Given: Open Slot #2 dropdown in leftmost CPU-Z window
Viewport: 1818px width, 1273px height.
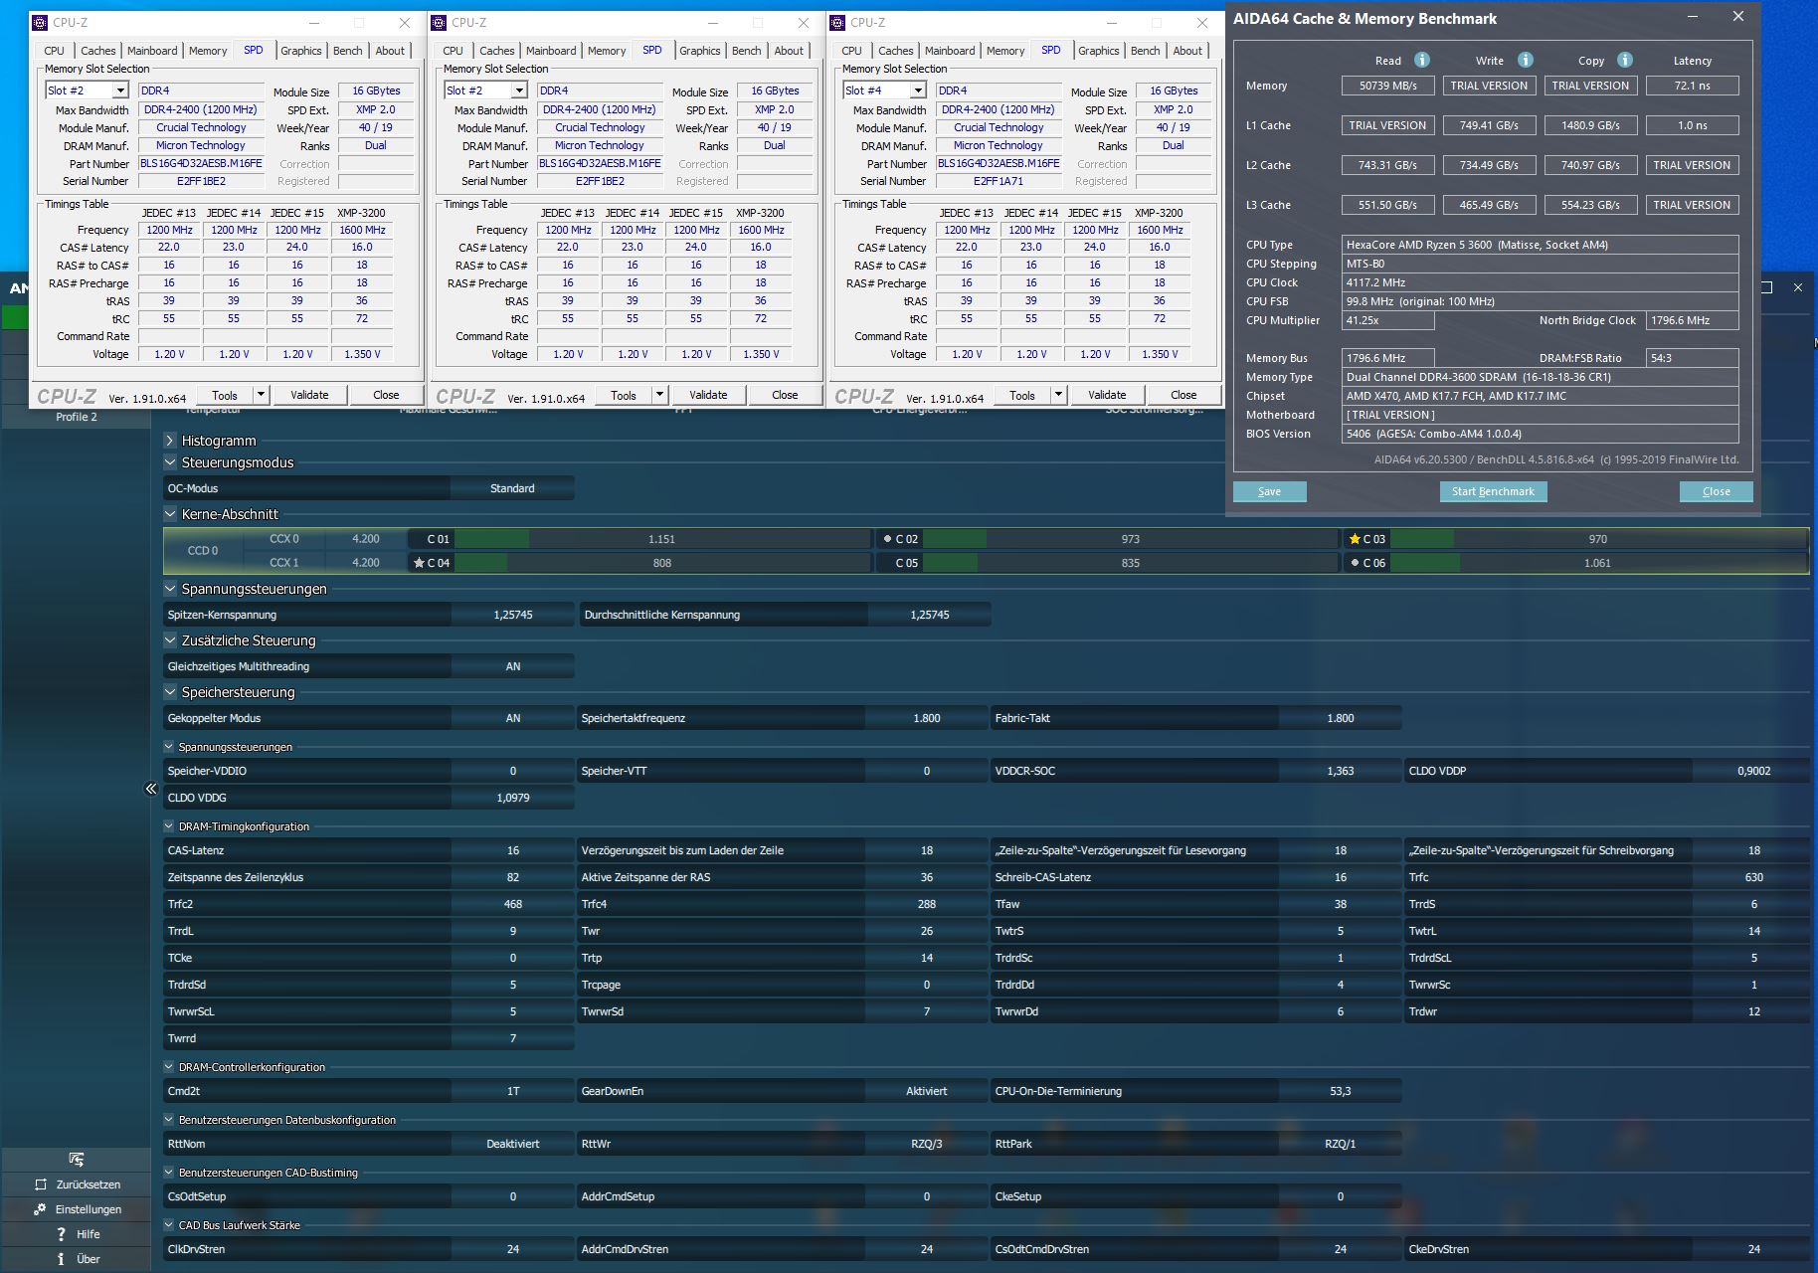Looking at the screenshot, I should (120, 91).
